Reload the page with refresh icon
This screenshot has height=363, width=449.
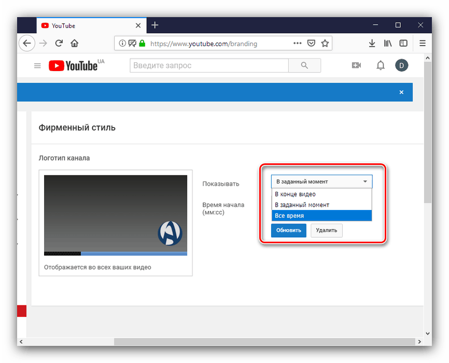(59, 43)
